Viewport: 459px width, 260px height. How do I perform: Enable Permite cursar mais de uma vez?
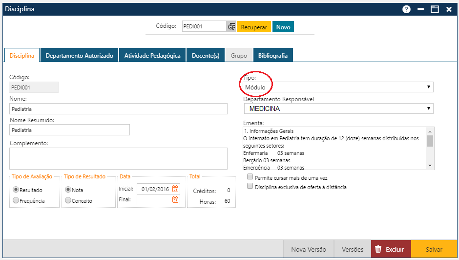click(250, 177)
